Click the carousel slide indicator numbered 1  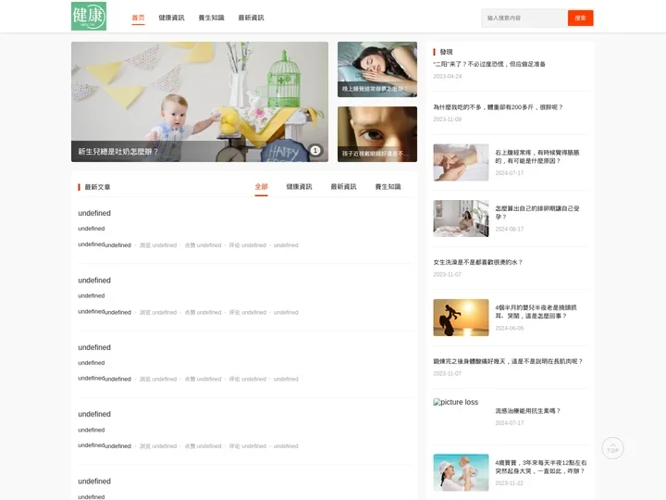pos(315,150)
